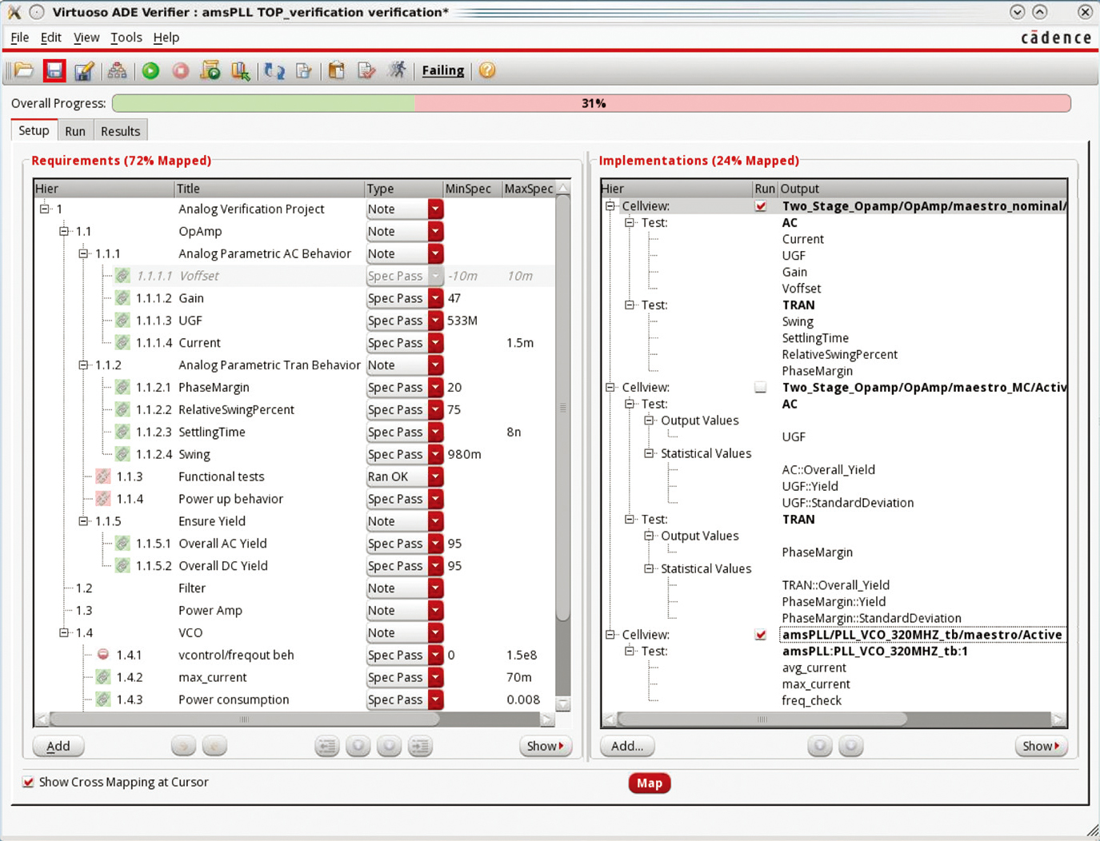The height and width of the screenshot is (841, 1100).
Task: Select the 1.4.2 max_current requirement row
Action: [x=212, y=677]
